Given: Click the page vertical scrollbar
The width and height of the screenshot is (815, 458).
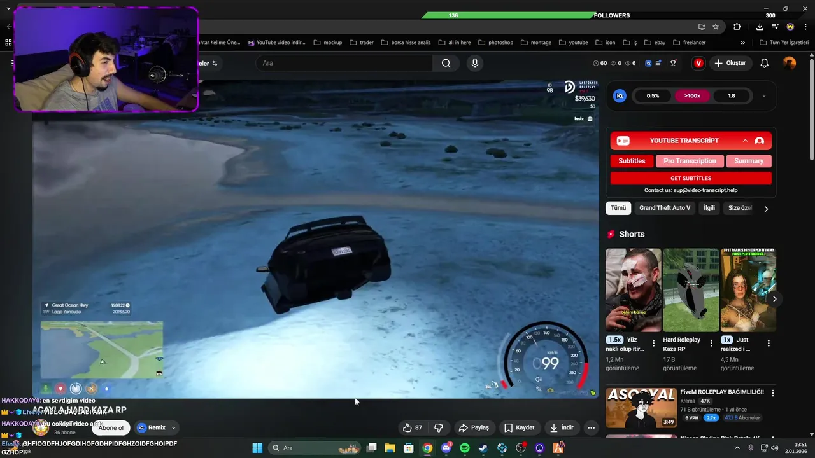Looking at the screenshot, I should tap(811, 108).
